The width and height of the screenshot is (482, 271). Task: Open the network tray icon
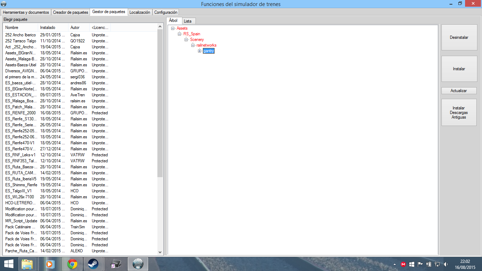(x=437, y=264)
